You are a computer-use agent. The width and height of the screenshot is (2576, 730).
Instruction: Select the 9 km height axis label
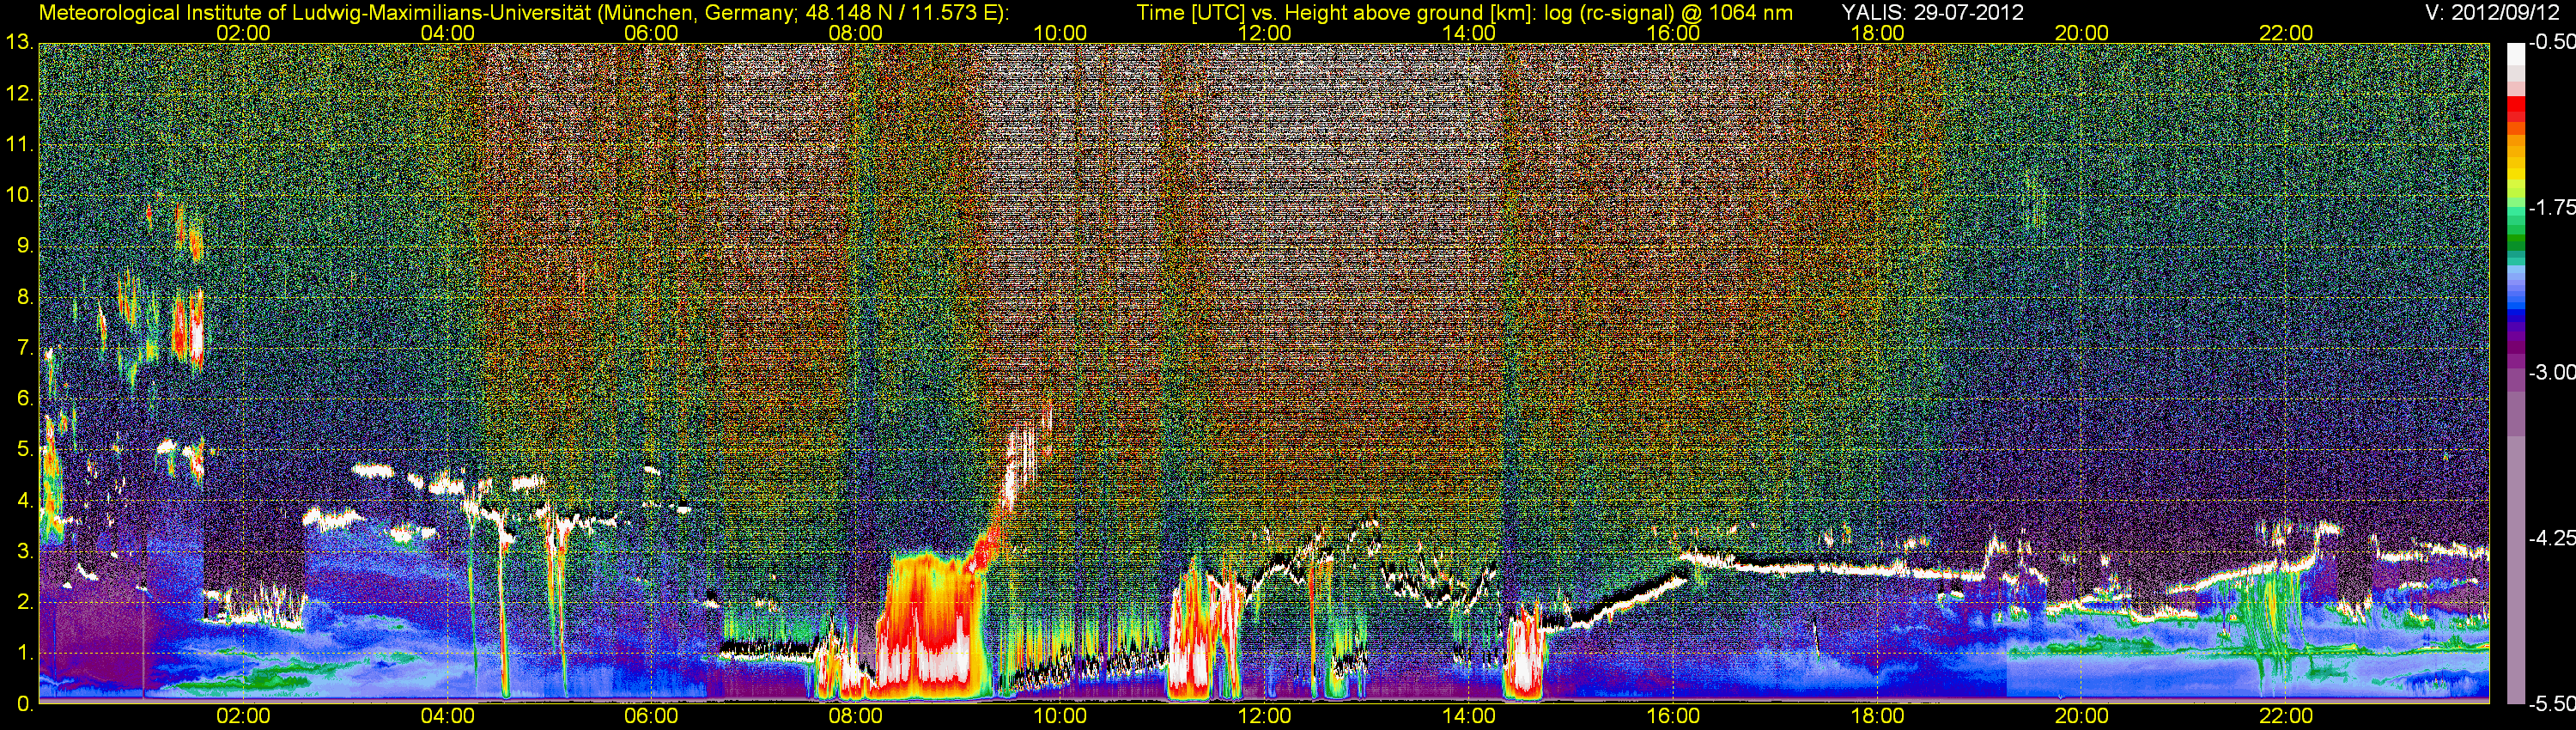[24, 247]
